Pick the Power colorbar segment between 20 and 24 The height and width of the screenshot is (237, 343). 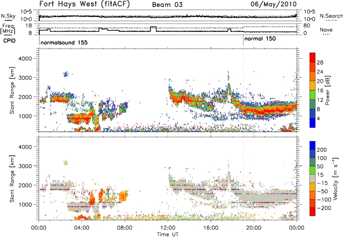313,76
